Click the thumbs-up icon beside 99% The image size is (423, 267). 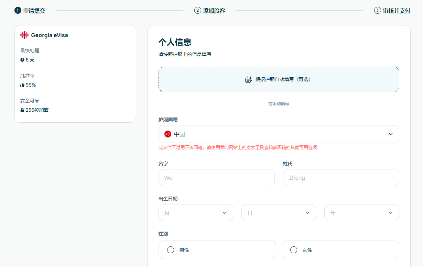[22, 85]
